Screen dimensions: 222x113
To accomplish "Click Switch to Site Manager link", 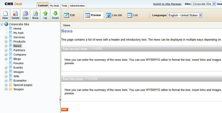I will [167, 4].
